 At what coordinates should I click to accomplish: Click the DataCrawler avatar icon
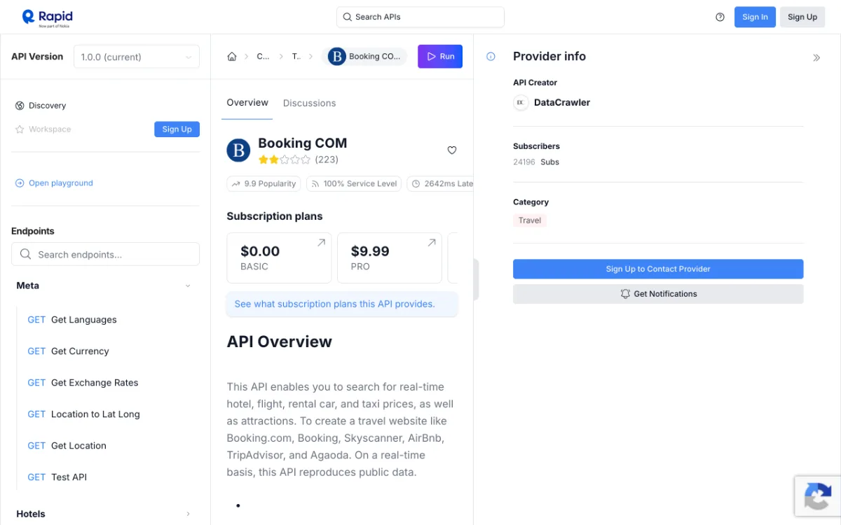521,102
